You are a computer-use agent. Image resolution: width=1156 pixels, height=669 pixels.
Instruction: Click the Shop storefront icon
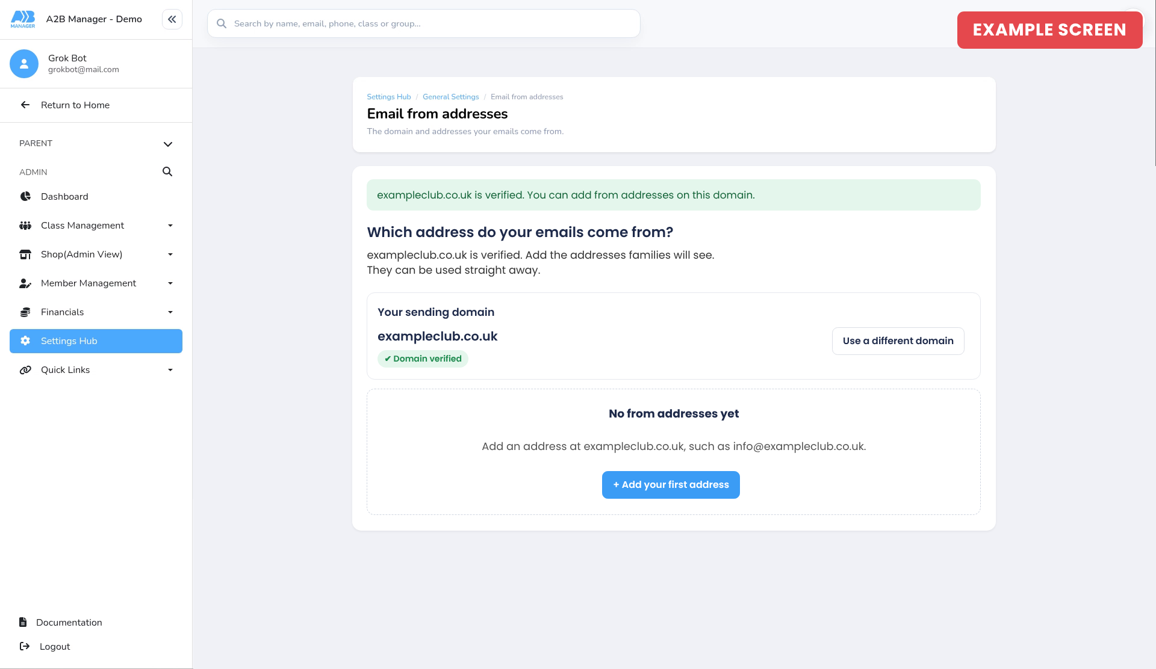25,254
